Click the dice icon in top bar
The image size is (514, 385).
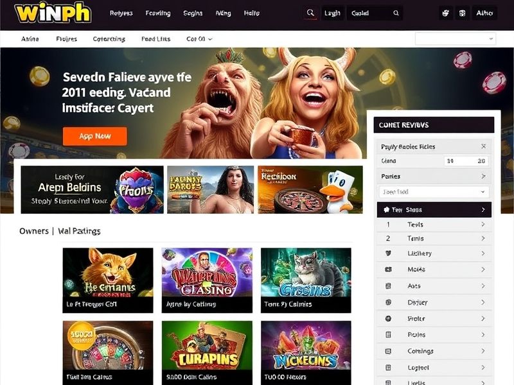pos(462,13)
